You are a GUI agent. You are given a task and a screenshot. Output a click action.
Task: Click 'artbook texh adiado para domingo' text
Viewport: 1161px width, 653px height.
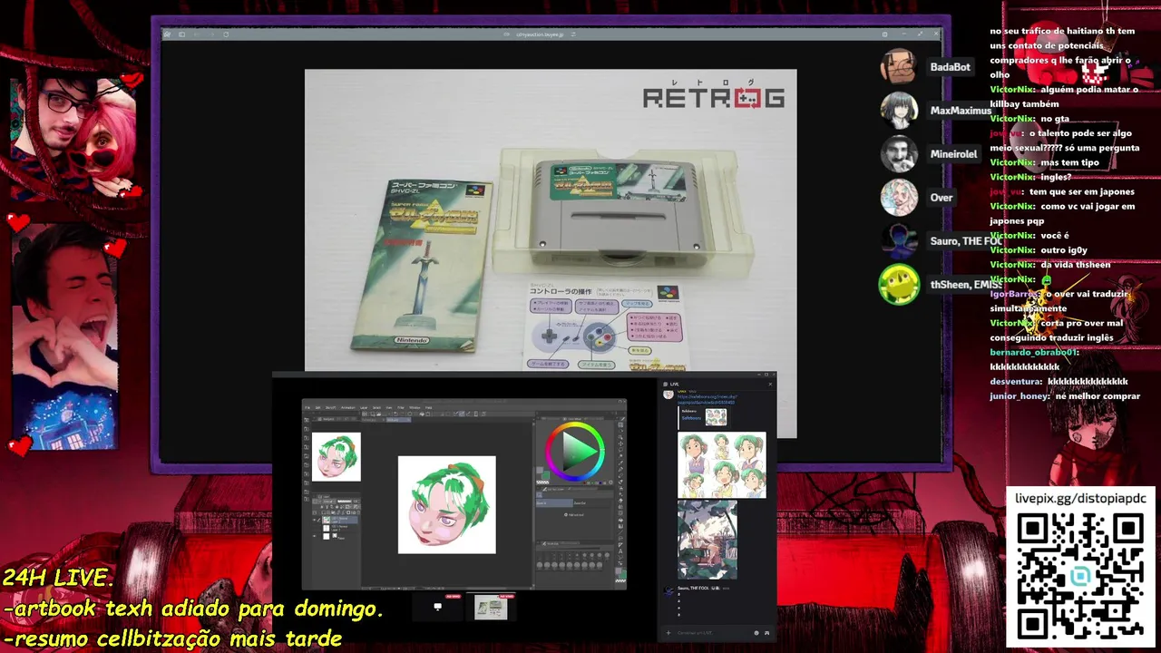pos(196,609)
